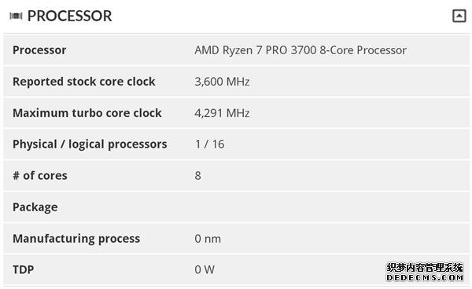Select the 0 W value
The image size is (472, 289).
point(205,270)
